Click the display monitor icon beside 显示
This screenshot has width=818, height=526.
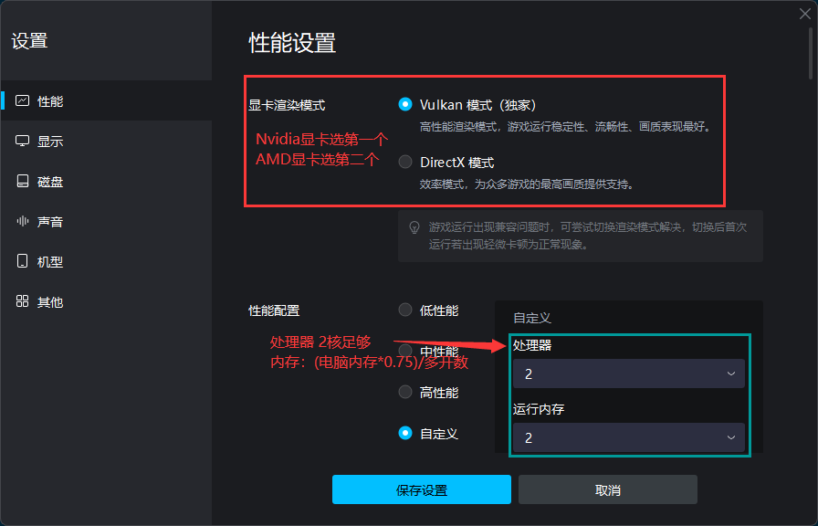[x=23, y=142]
